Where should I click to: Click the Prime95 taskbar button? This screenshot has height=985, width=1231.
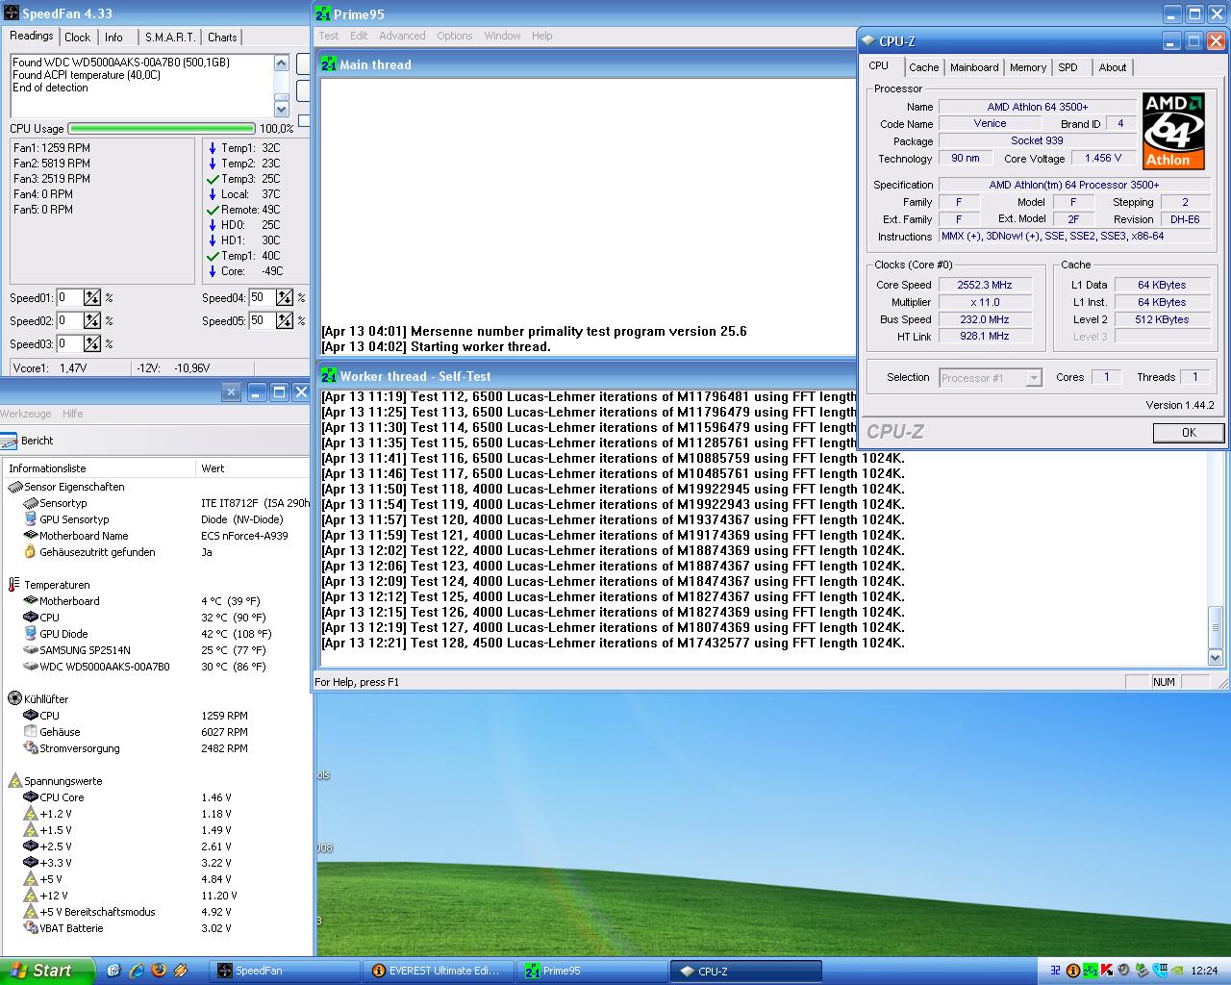click(592, 971)
